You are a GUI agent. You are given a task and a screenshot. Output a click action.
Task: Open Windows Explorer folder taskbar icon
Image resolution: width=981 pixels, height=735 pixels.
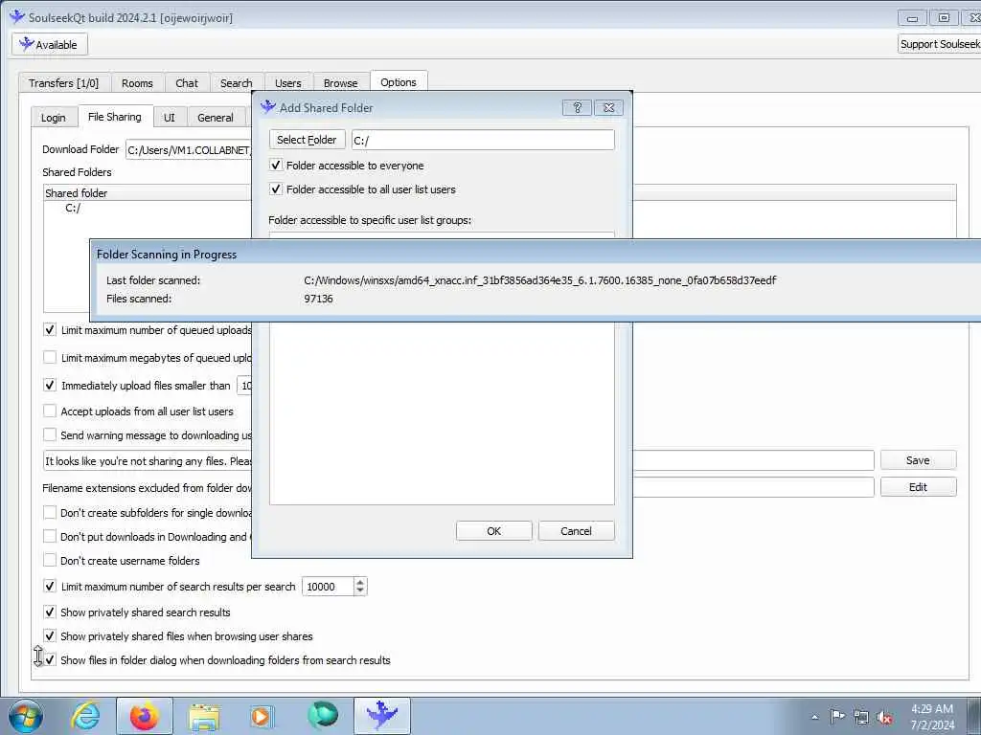[204, 716]
